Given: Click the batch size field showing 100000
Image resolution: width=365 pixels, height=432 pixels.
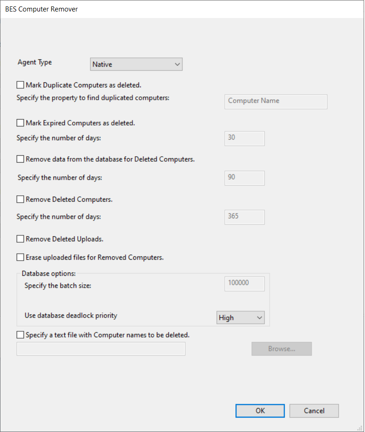Looking at the screenshot, I should pos(245,284).
